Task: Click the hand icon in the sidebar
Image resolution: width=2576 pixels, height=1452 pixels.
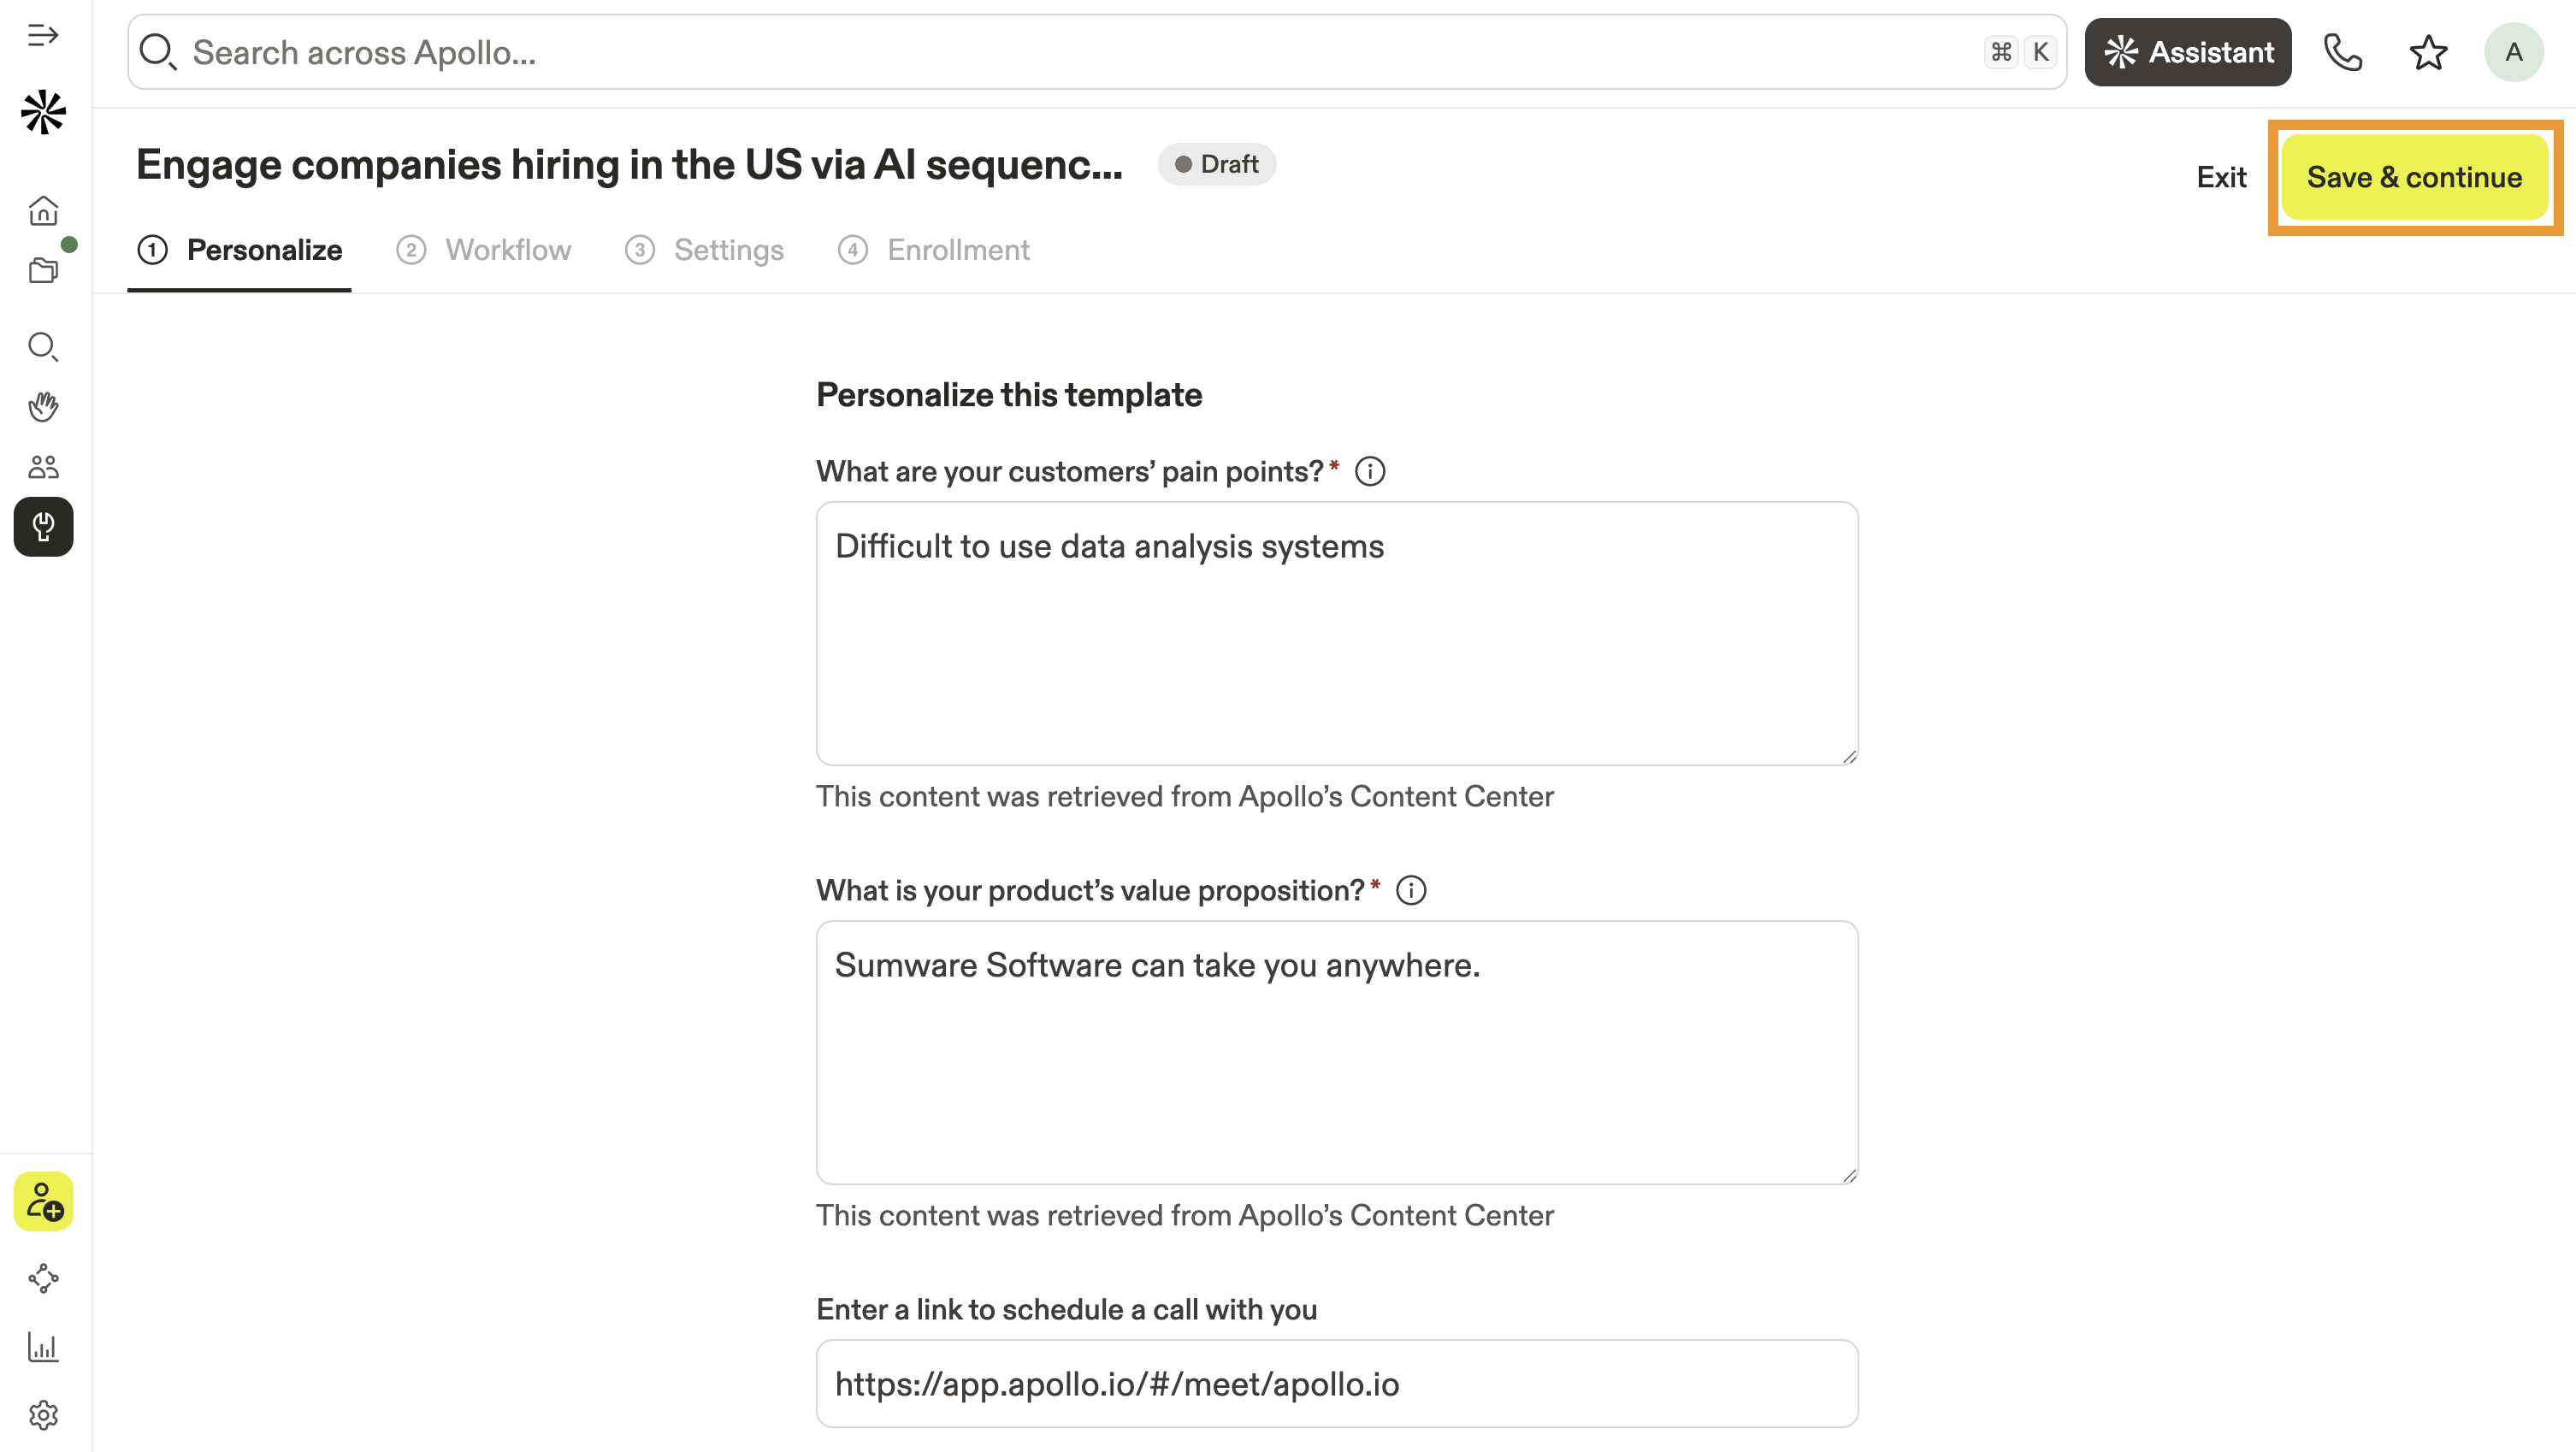Action: click(43, 406)
